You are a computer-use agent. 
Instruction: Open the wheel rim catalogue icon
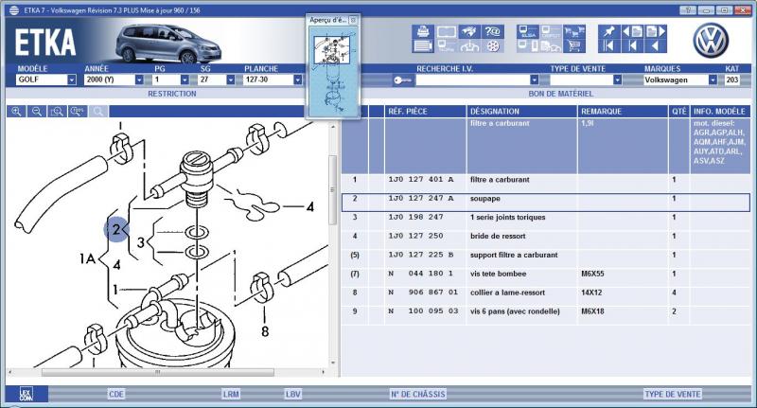(492, 46)
